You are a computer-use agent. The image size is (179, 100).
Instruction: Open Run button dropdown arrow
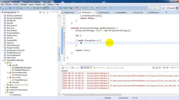tap(68, 8)
